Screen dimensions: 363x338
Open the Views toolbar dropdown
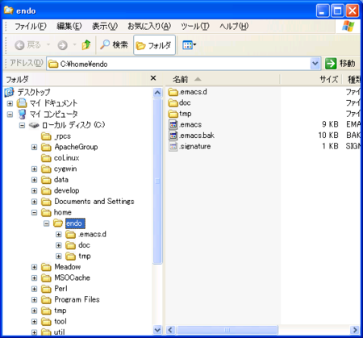coord(190,45)
